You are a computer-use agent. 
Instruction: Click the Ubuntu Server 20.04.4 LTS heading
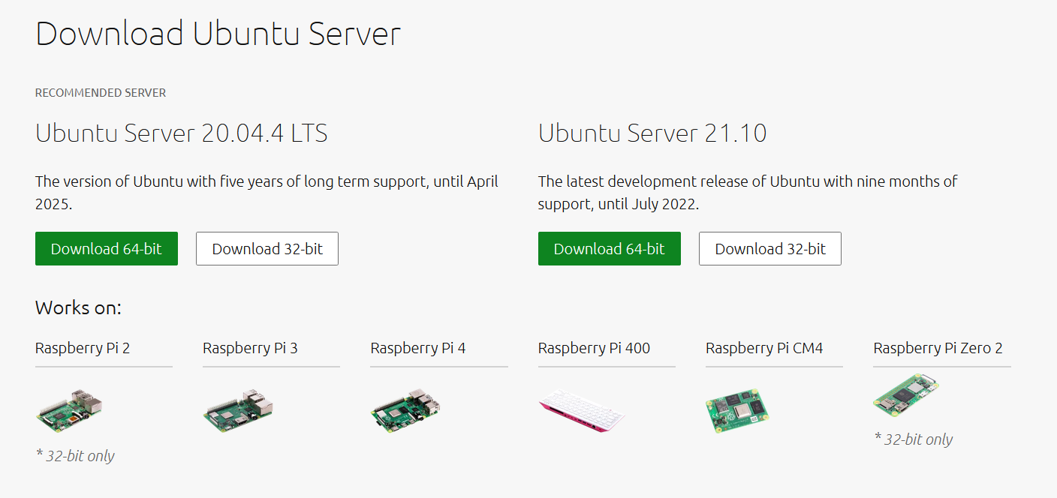182,133
